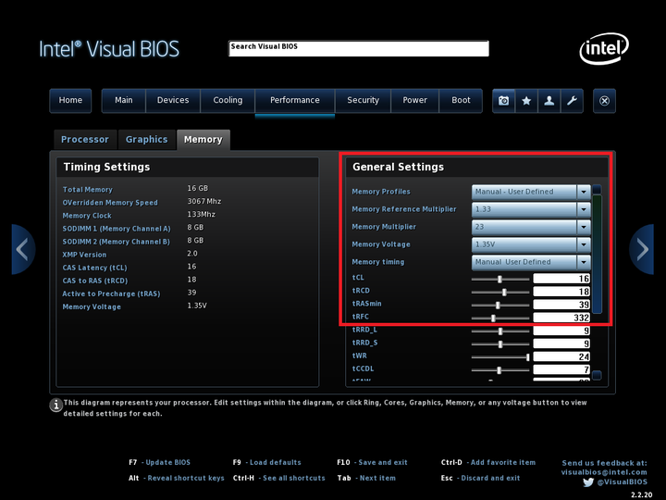666x500 pixels.
Task: Click the tRRD_L slider
Action: [x=500, y=331]
